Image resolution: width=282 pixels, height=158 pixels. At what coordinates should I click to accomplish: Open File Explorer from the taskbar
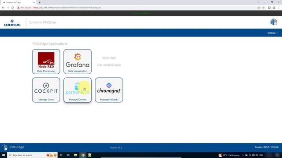[x=75, y=155]
